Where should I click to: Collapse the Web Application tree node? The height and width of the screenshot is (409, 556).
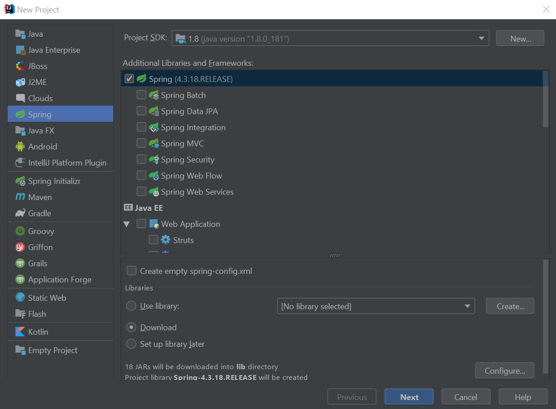[127, 224]
